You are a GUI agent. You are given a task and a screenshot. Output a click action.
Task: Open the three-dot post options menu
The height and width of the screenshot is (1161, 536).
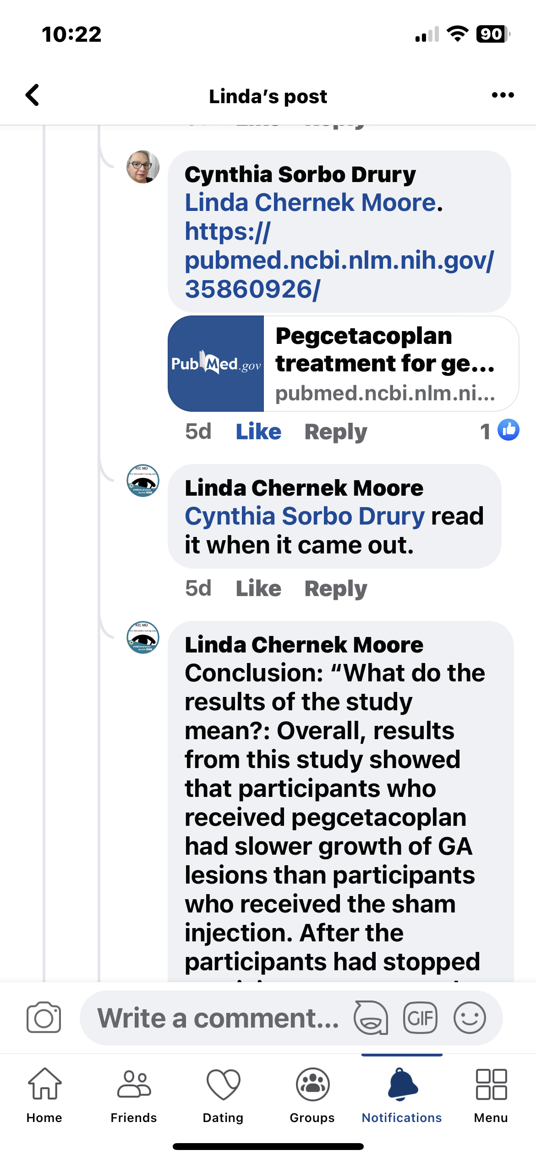point(503,95)
